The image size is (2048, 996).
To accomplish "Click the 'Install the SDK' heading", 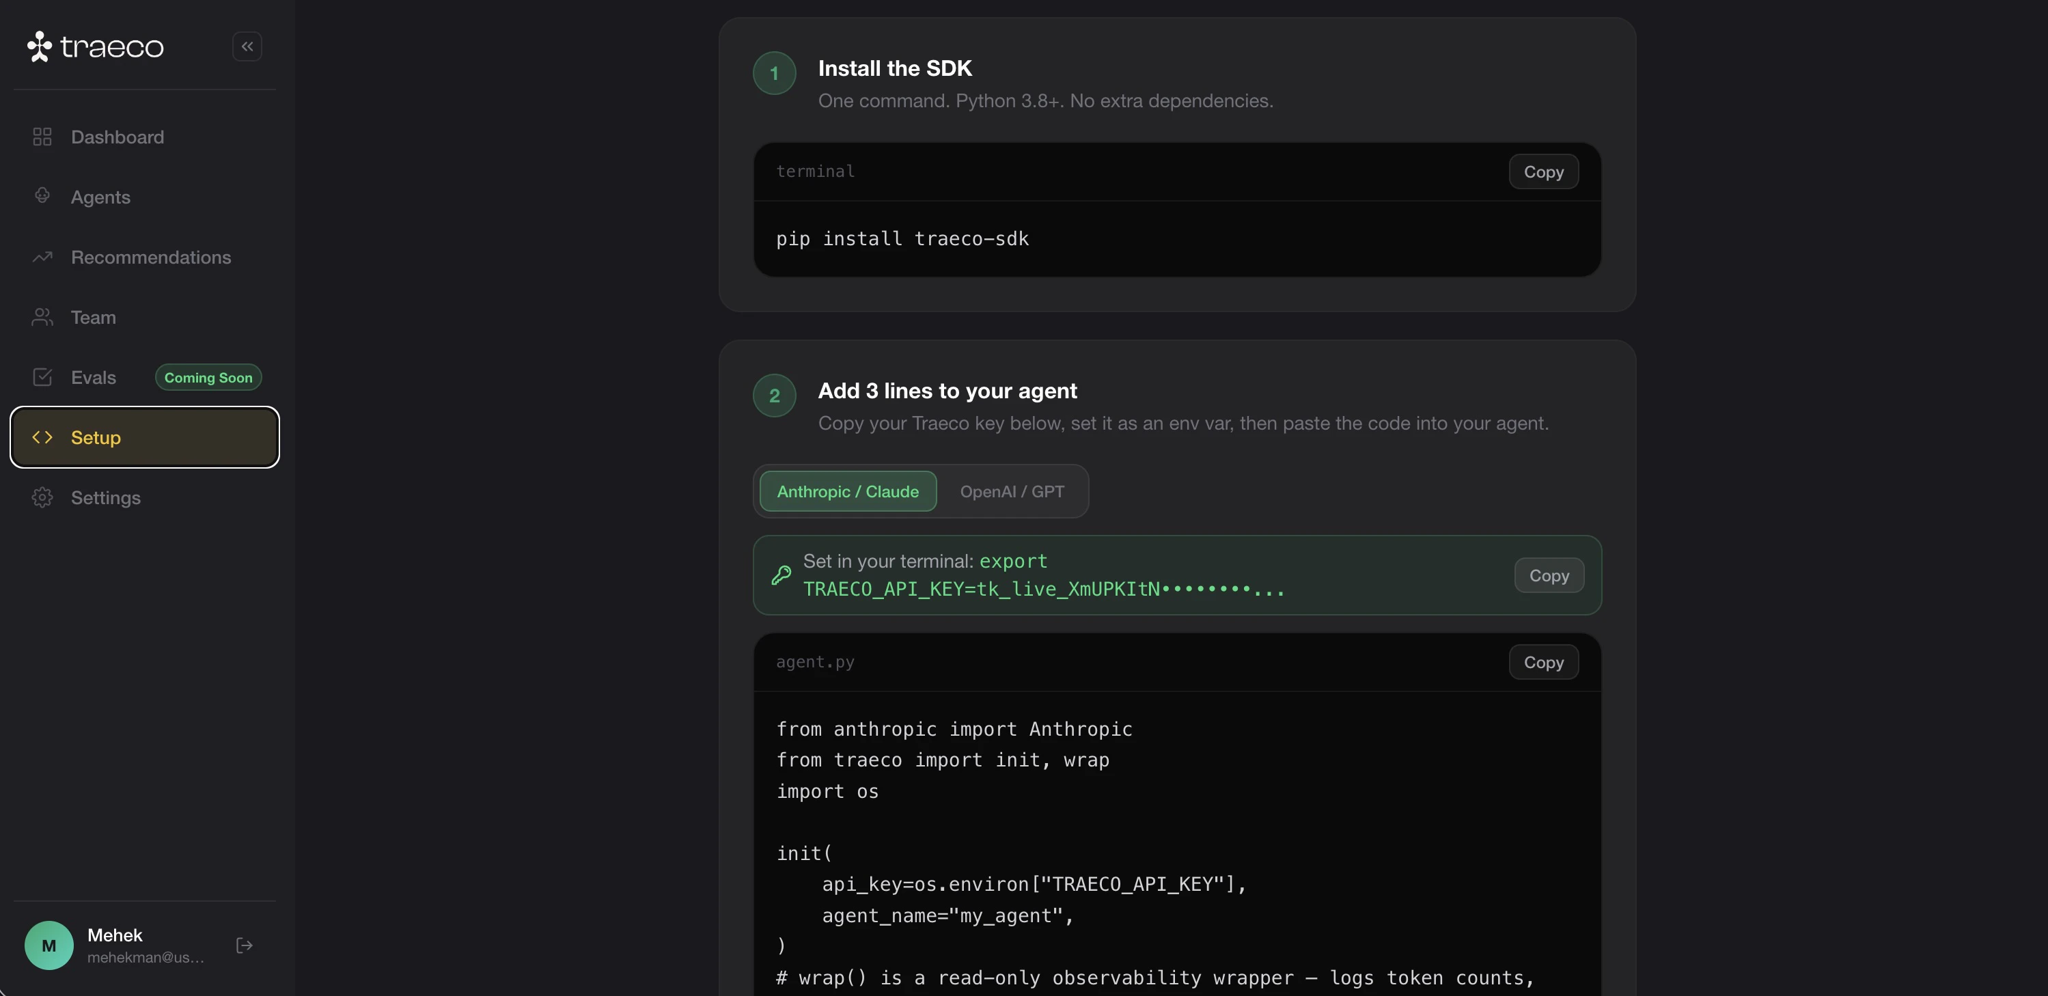I will tap(894, 68).
